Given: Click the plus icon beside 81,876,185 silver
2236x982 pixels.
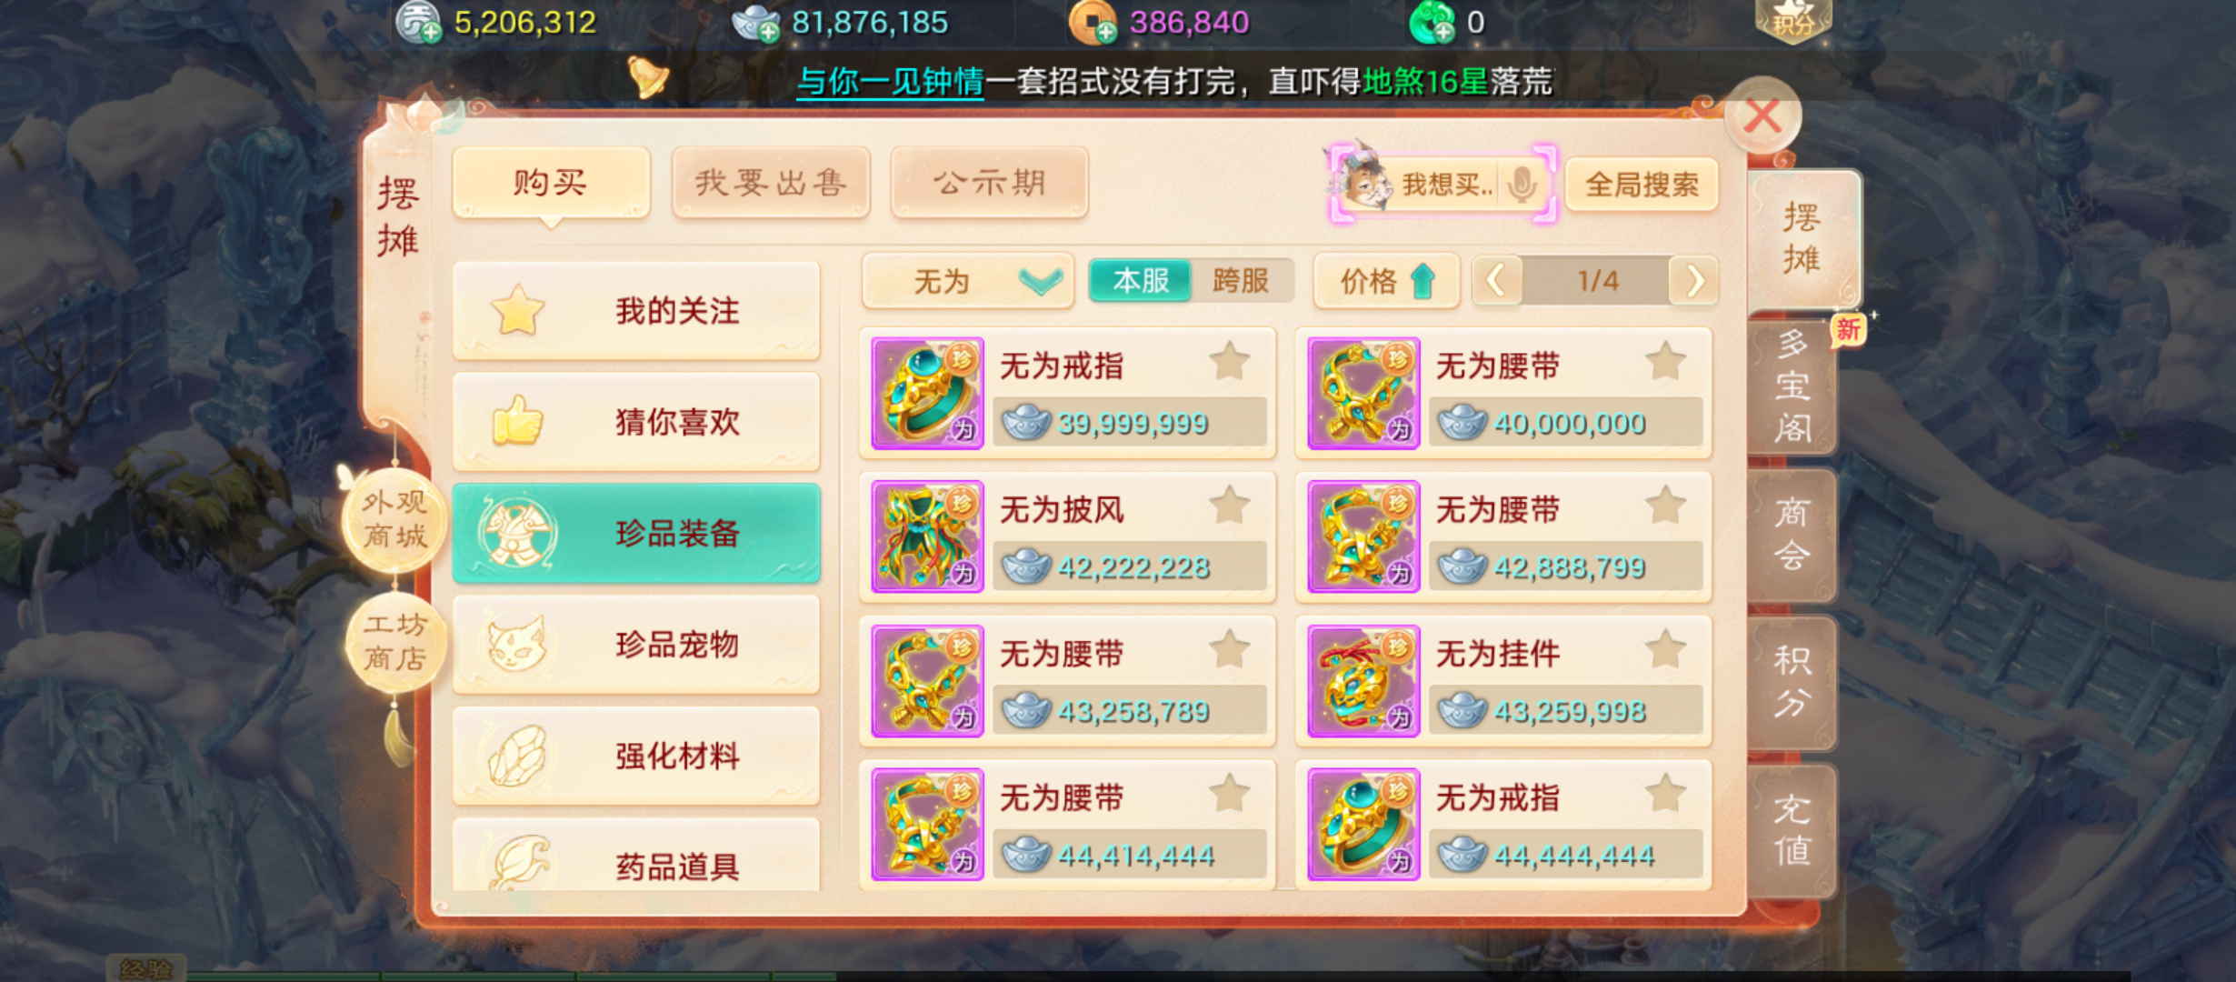Looking at the screenshot, I should (769, 34).
